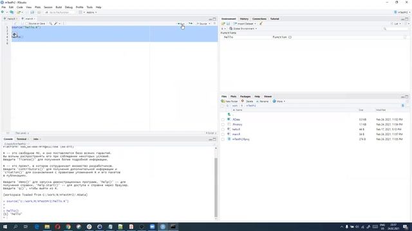The height and width of the screenshot is (231, 412).
Task: Open hello.R in the Files list
Action: [x=236, y=130]
